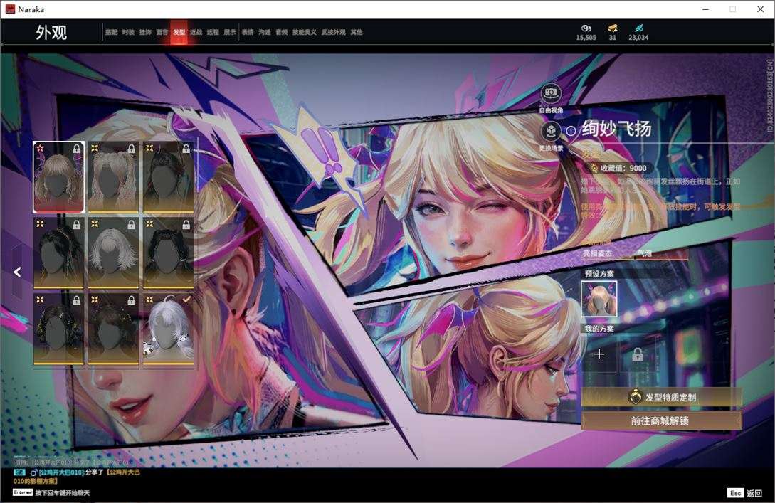This screenshot has height=503, width=775.
Task: Select the bat-wing hairstyle card with red highlight
Action: click(x=58, y=177)
